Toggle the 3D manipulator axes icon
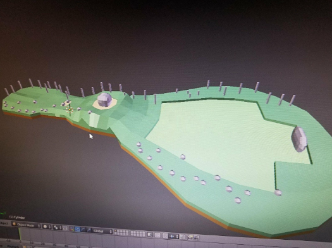The height and width of the screenshot is (248, 332). (x=72, y=229)
